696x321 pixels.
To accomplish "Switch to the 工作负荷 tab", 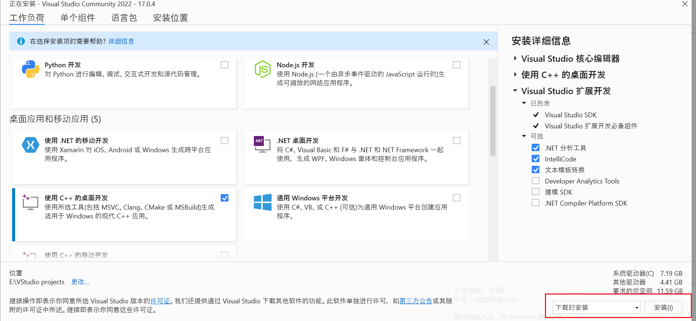I will [27, 18].
